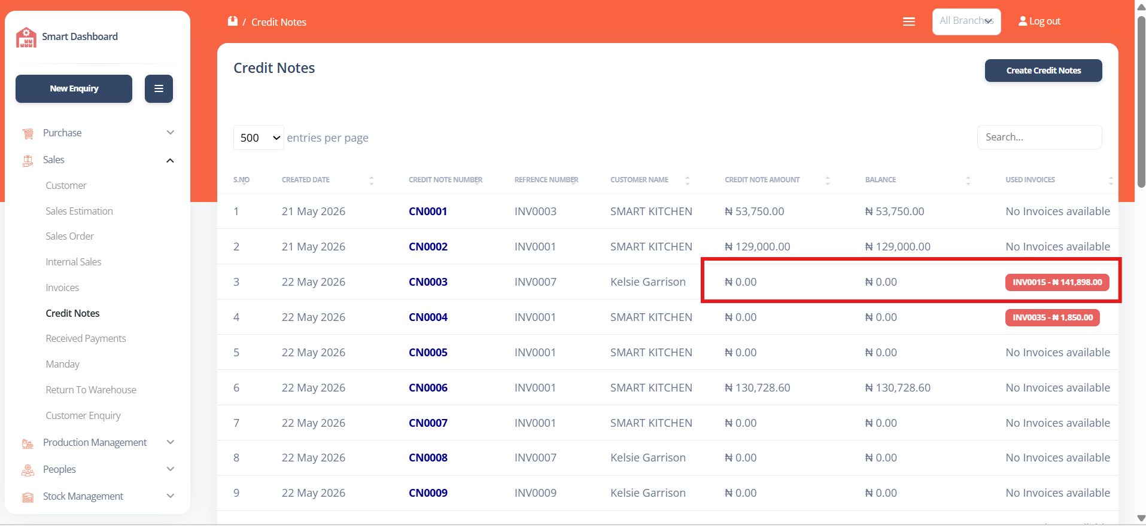
Task: Open Customer Enquiry page
Action: 83,415
